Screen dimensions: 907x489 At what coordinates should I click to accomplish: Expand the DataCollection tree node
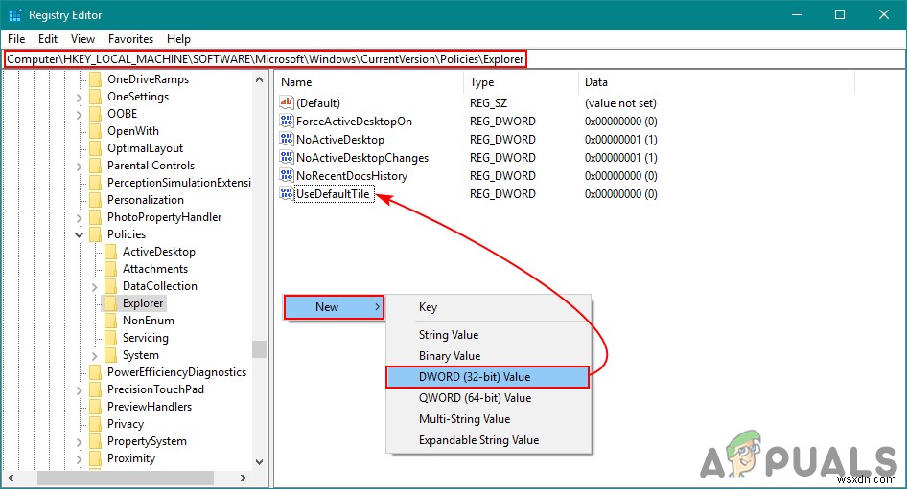pyautogui.click(x=94, y=287)
